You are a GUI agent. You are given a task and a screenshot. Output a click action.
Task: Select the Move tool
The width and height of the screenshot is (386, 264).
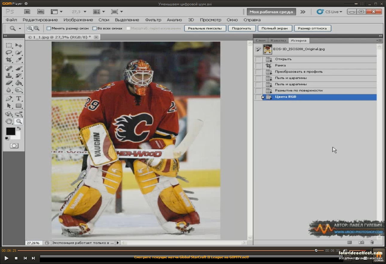[19, 46]
